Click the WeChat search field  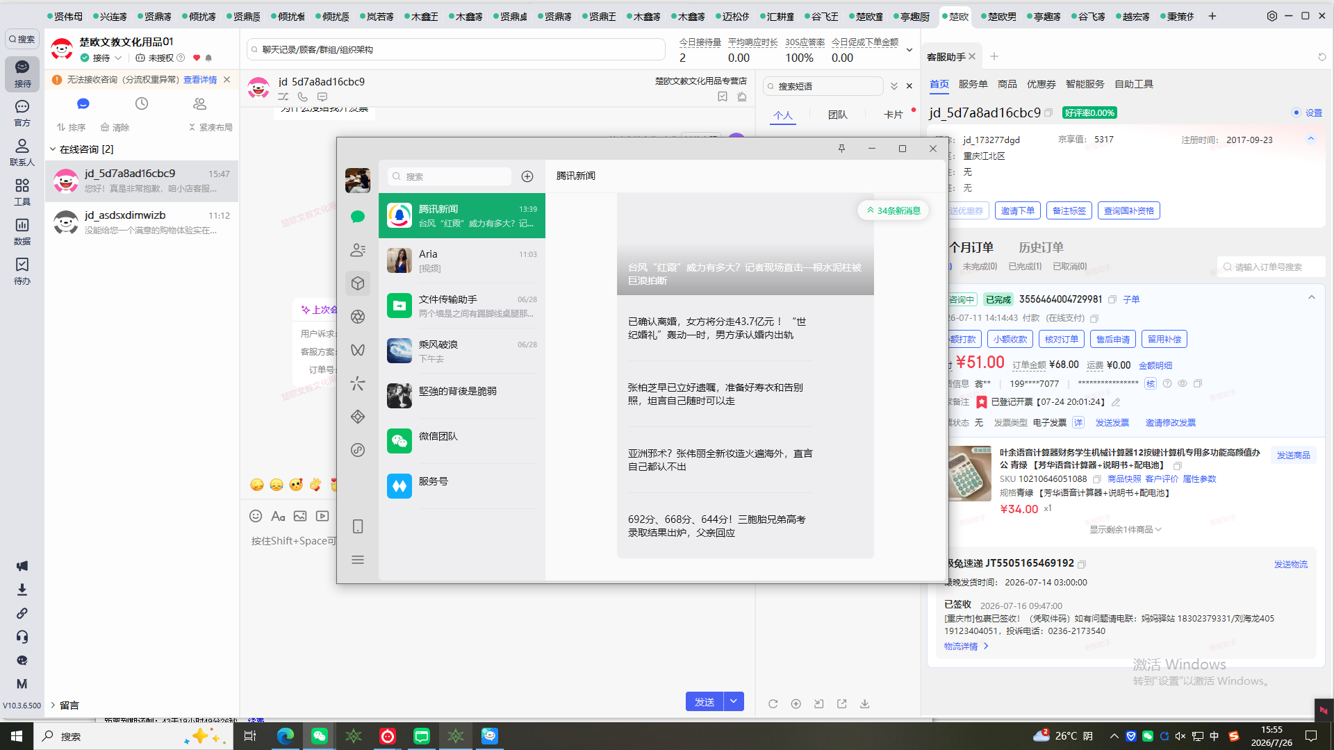point(449,176)
